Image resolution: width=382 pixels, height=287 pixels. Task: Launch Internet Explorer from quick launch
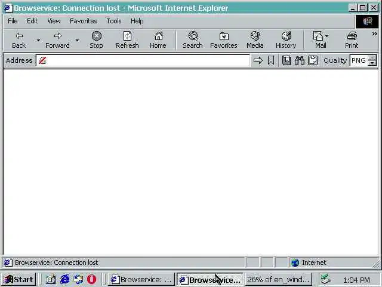click(x=65, y=279)
